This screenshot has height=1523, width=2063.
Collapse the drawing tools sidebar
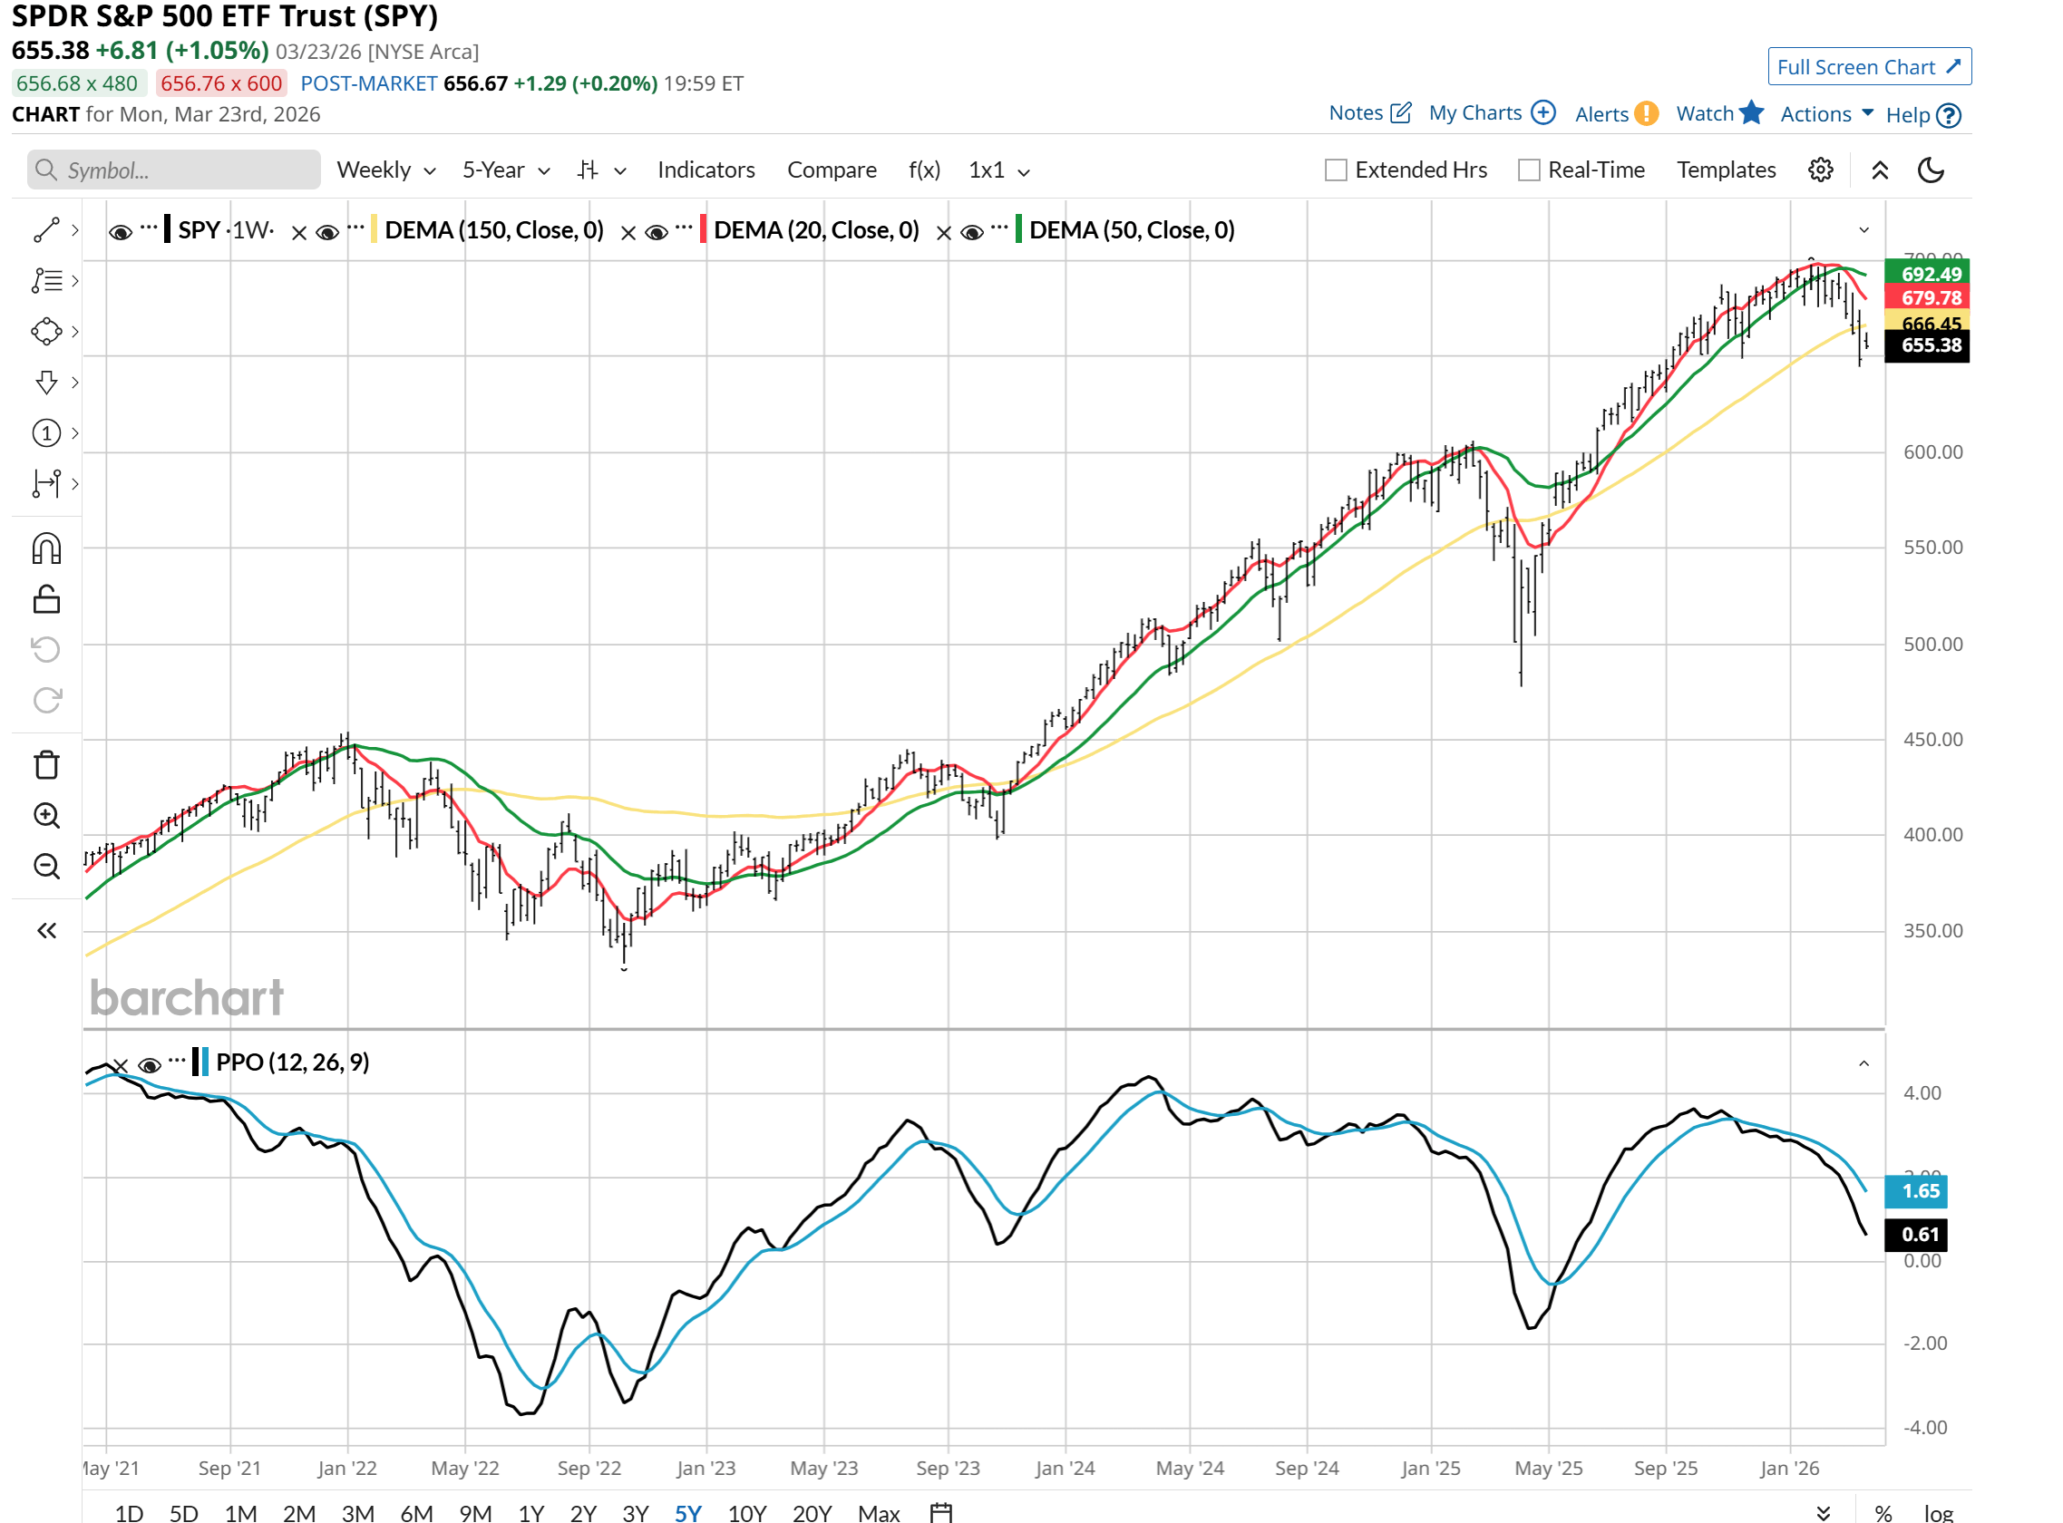click(46, 931)
